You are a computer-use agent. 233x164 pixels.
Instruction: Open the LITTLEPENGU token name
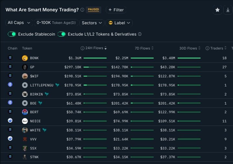tap(42, 85)
